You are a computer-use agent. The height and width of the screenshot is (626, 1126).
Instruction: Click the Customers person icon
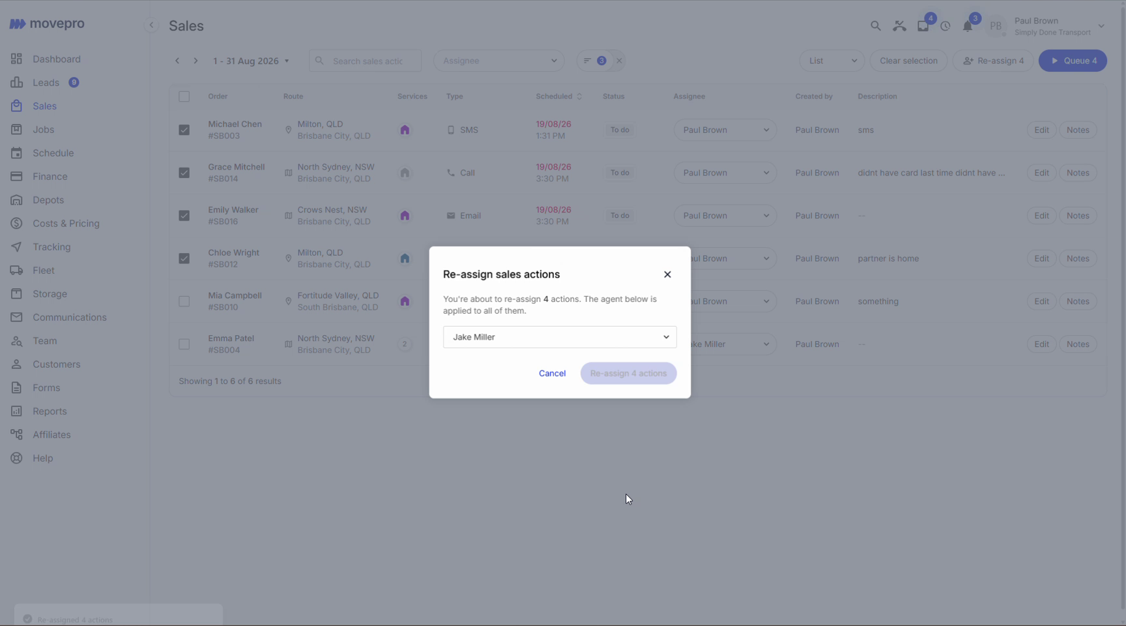pos(17,365)
